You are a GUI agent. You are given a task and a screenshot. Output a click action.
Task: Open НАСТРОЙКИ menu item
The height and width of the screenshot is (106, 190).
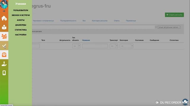tap(20, 35)
